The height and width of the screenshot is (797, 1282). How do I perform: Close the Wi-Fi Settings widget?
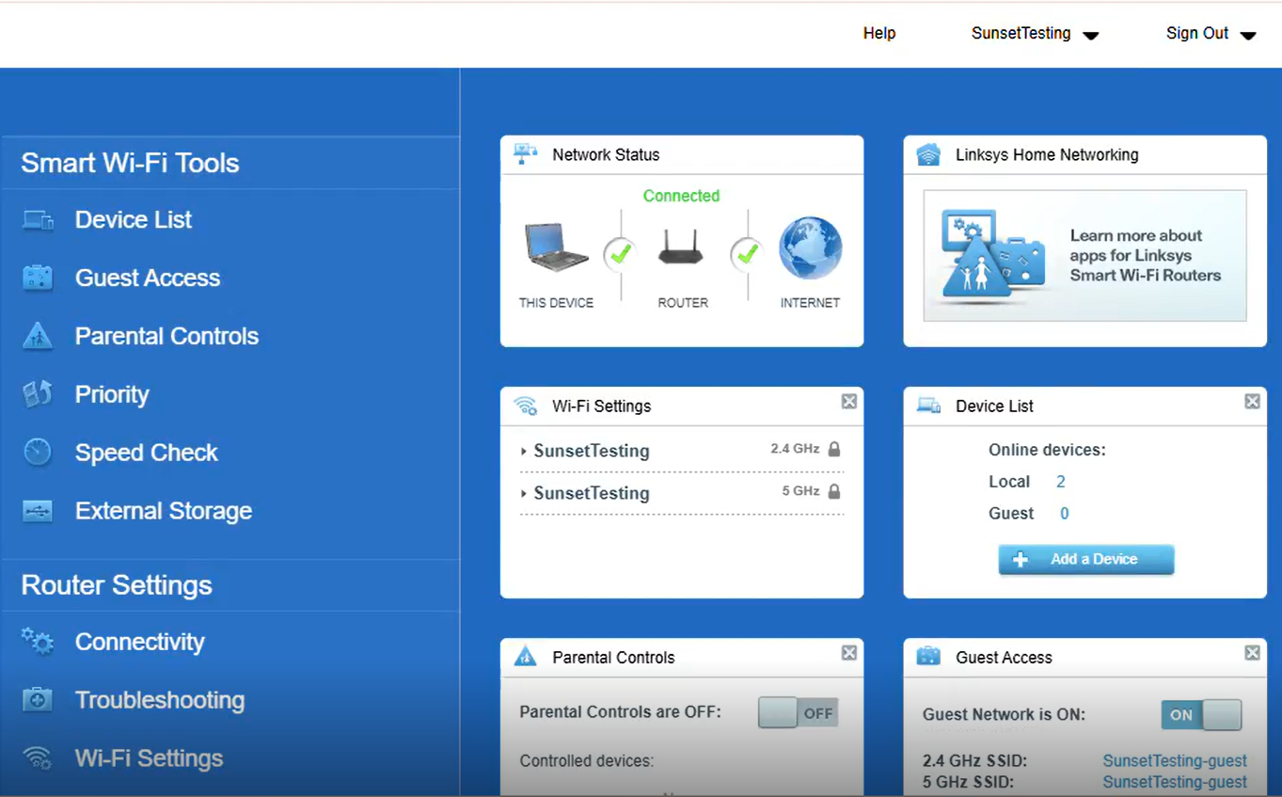pyautogui.click(x=849, y=402)
